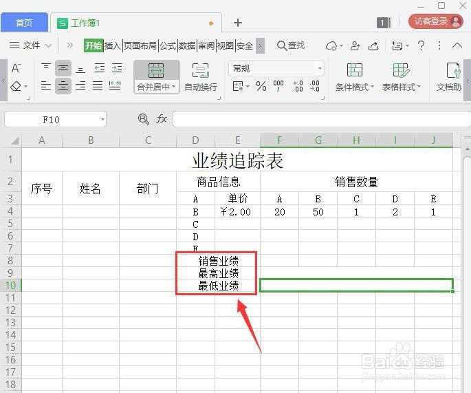Toggle horizontal center alignment
The height and width of the screenshot is (393, 471).
(63, 86)
